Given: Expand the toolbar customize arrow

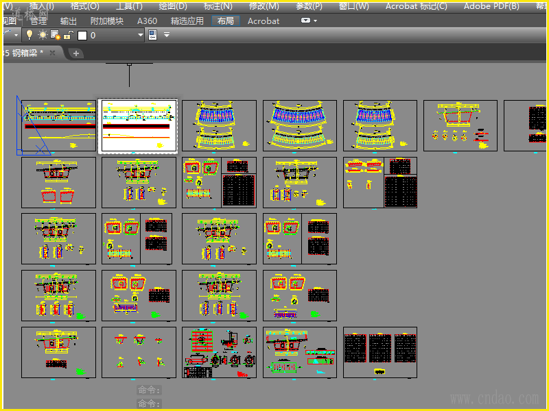Looking at the screenshot, I should (x=166, y=35).
